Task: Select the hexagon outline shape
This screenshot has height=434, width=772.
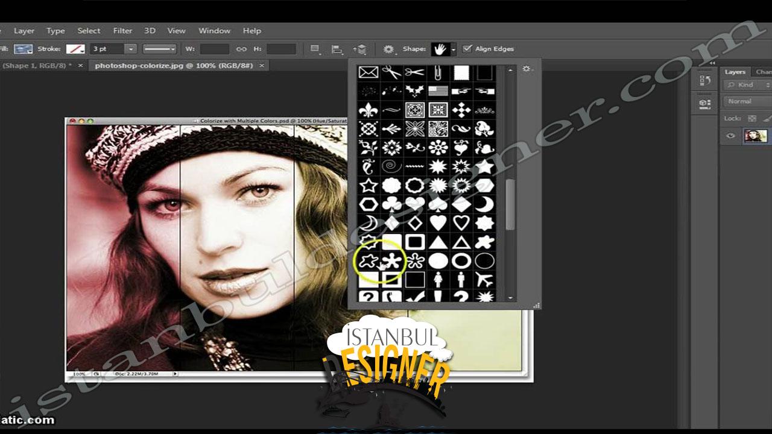Action: [x=369, y=204]
